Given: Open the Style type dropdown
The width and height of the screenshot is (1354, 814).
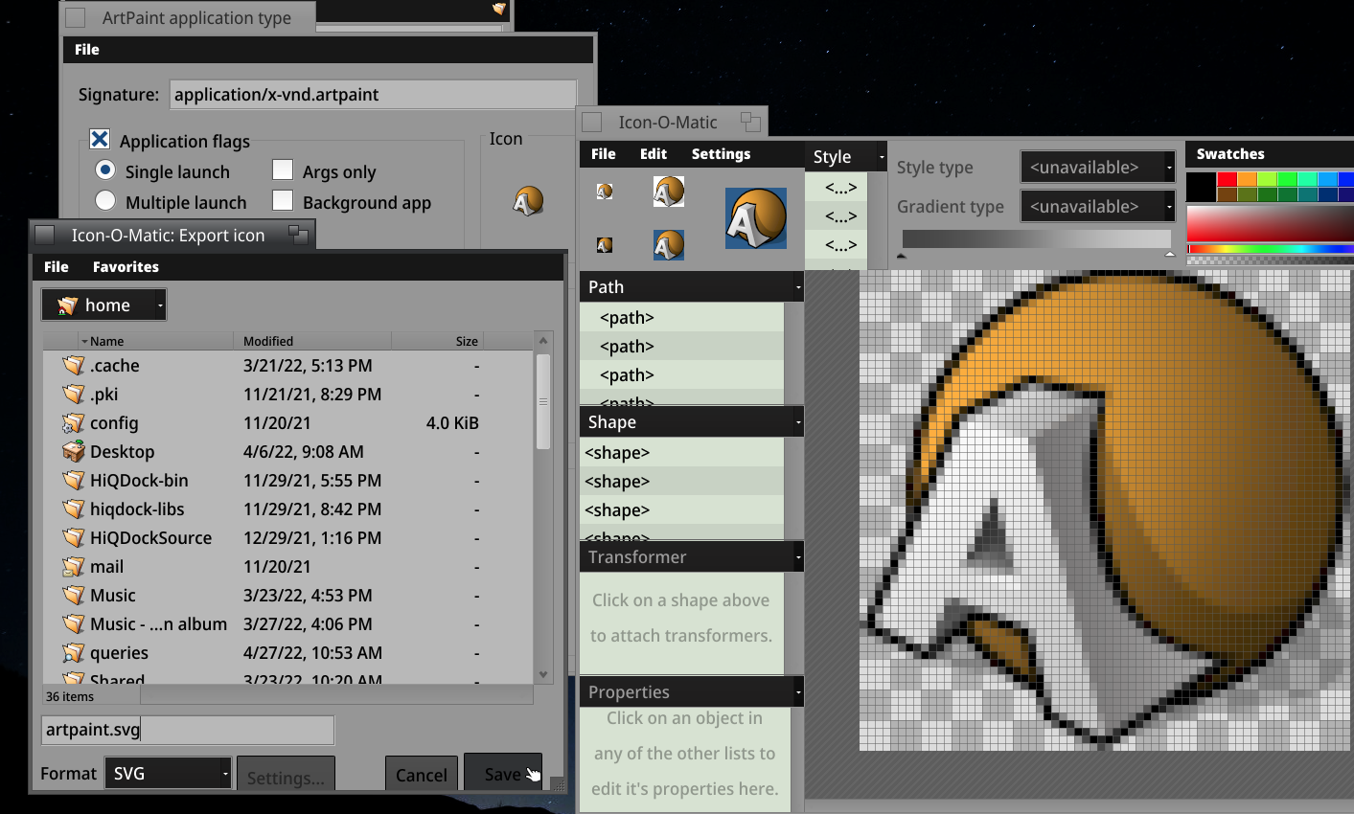Looking at the screenshot, I should (1098, 168).
